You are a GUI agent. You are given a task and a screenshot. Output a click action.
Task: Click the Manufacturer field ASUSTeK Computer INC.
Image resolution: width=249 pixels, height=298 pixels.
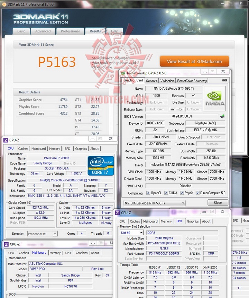coord(71,264)
